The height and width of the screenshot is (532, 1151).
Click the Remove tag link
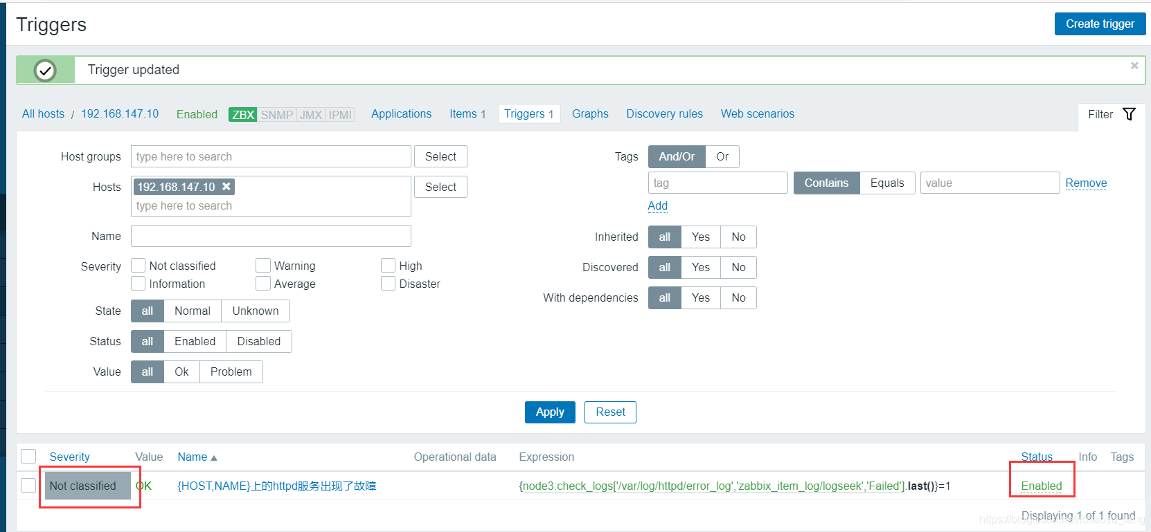(1086, 183)
